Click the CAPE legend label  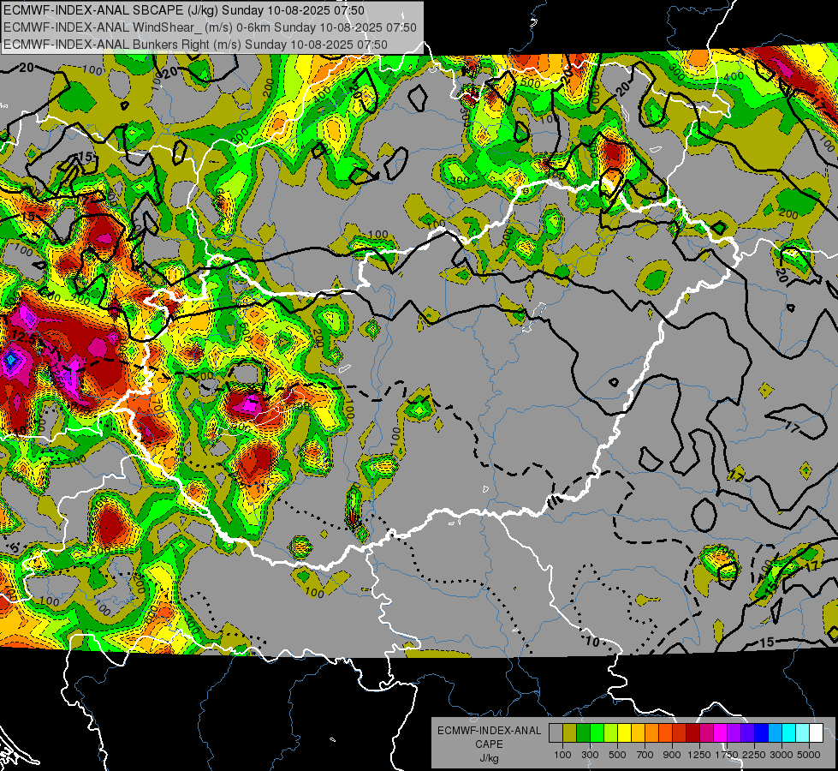[x=489, y=744]
